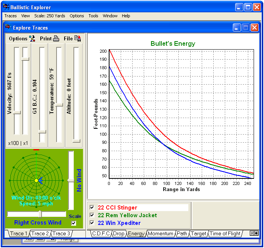264x248 pixels.
Task: Select the 22 Win Xpediter trace name
Action: (119, 223)
